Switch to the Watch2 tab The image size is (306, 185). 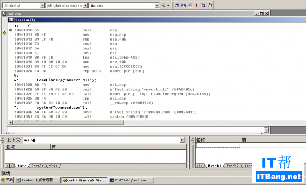232,166
